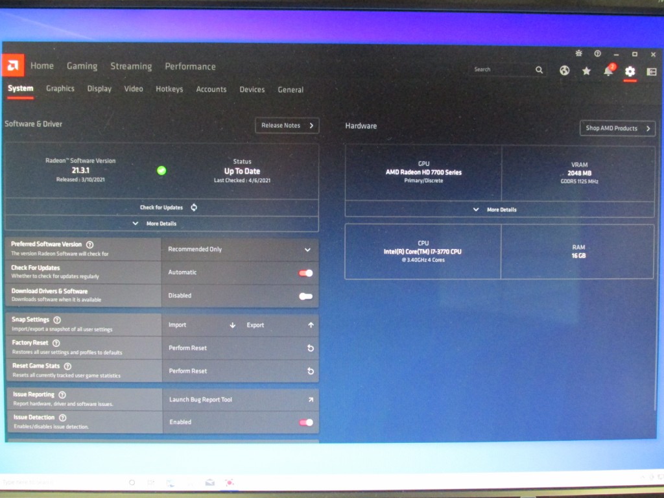Switch to the Video settings tab

pos(134,89)
